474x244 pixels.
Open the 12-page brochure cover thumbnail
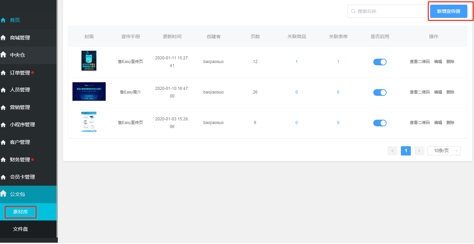click(x=89, y=61)
